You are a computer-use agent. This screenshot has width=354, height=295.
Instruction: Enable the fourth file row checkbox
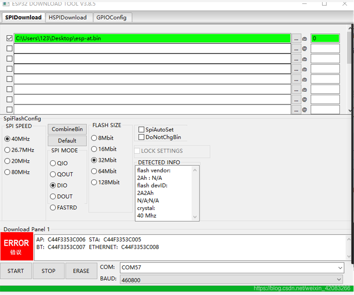pos(10,69)
